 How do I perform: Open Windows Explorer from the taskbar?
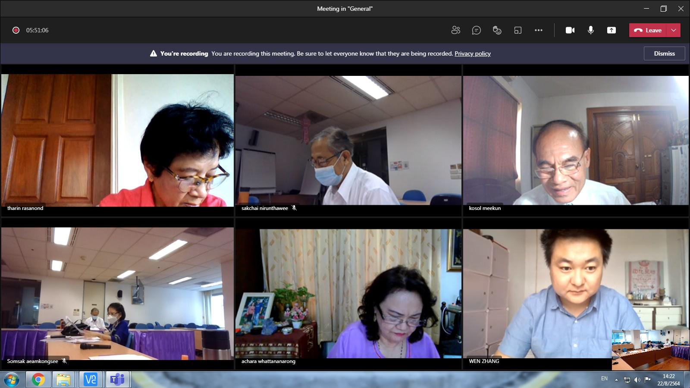click(x=63, y=380)
